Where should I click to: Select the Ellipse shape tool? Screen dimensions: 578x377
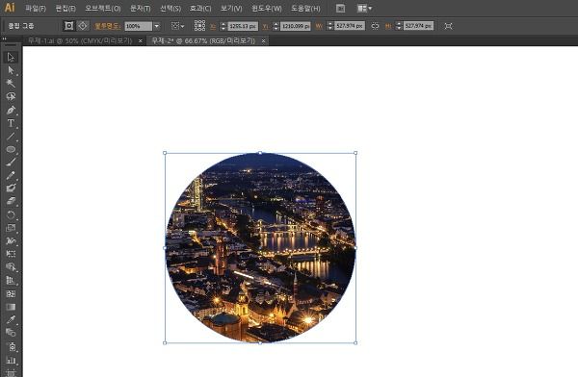pos(11,149)
